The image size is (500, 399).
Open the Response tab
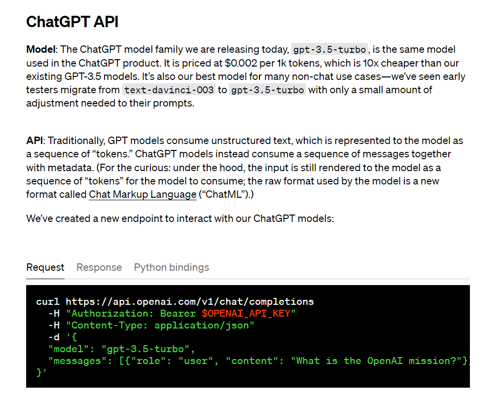point(99,267)
